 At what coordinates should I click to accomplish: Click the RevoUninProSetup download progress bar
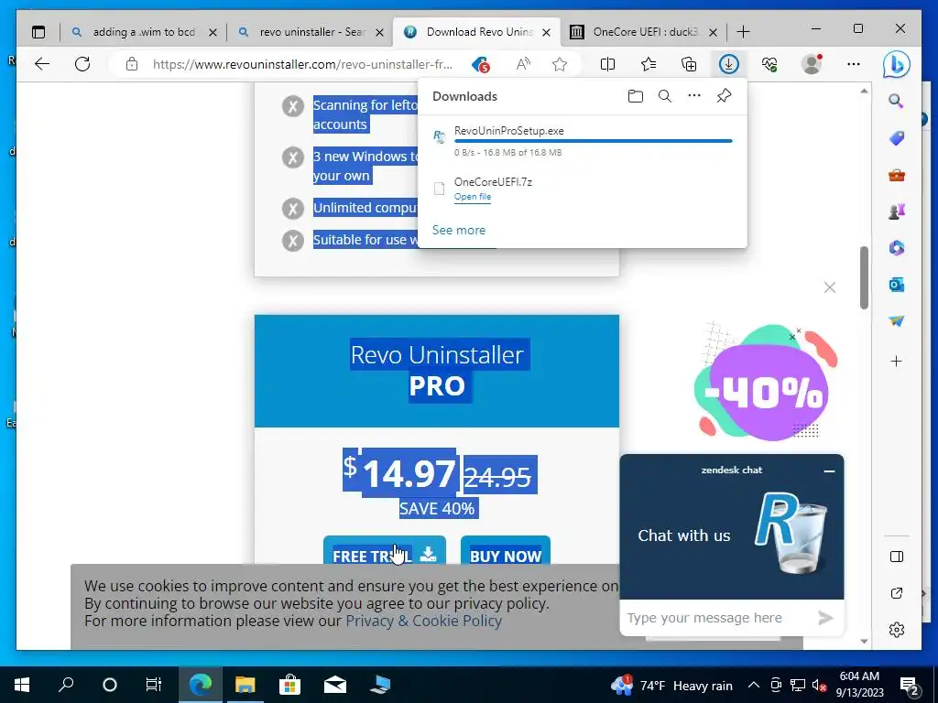point(593,141)
